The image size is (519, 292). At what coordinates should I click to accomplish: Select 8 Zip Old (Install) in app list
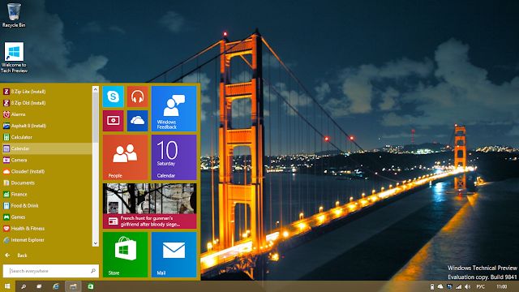46,103
